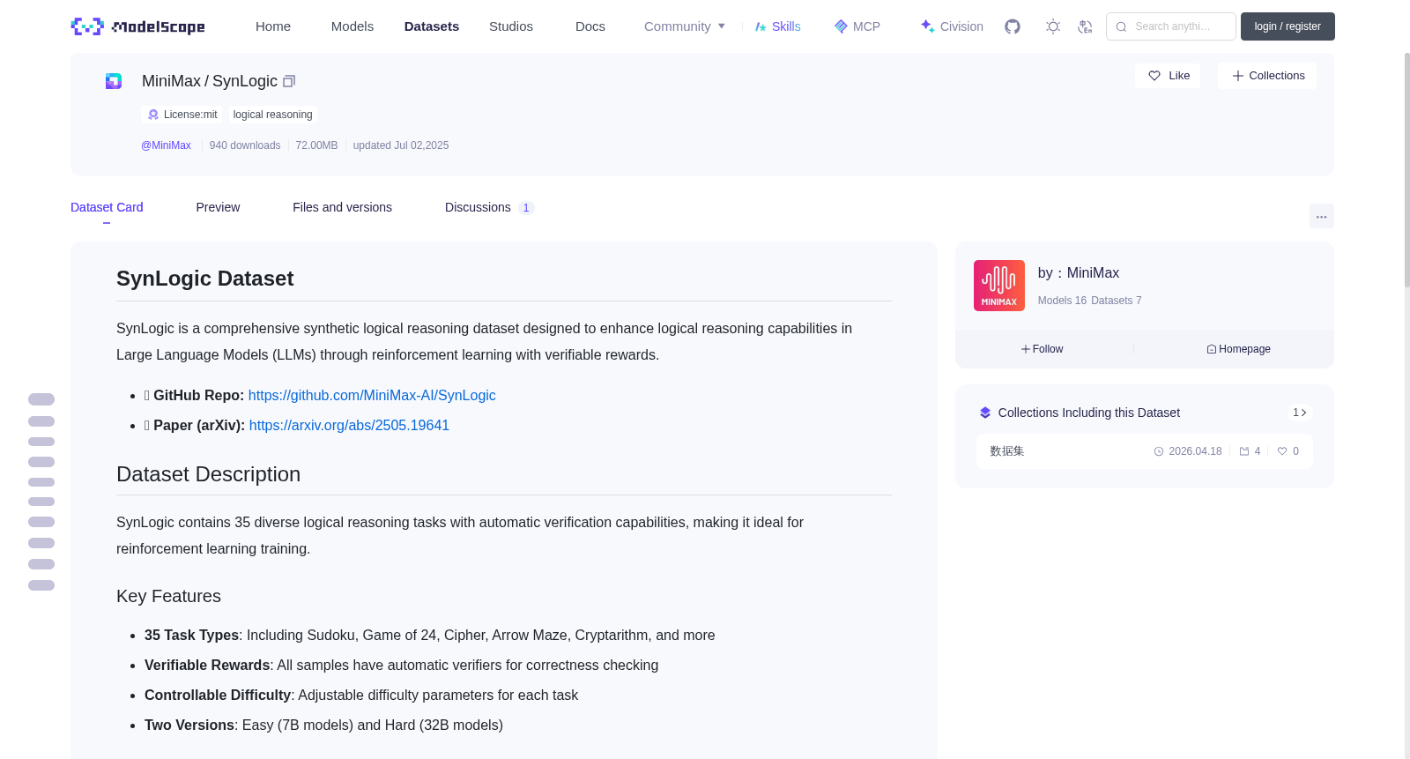The width and height of the screenshot is (1410, 759).
Task: Open the Civision page
Action: (952, 26)
